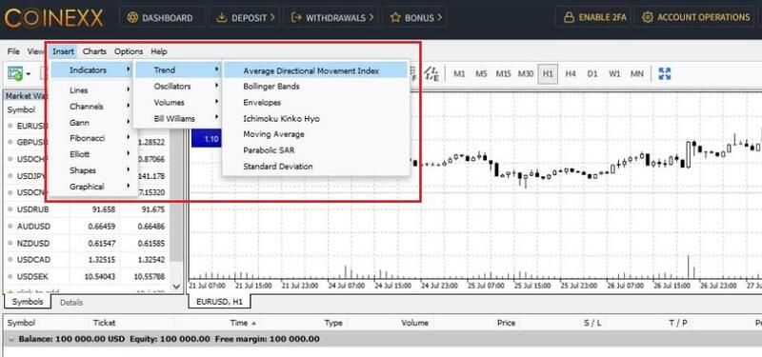Open the Bonus menu
The image size is (762, 357).
point(415,18)
